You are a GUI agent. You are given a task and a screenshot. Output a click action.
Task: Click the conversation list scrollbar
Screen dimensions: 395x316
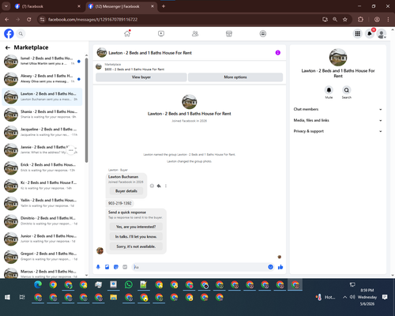86,110
